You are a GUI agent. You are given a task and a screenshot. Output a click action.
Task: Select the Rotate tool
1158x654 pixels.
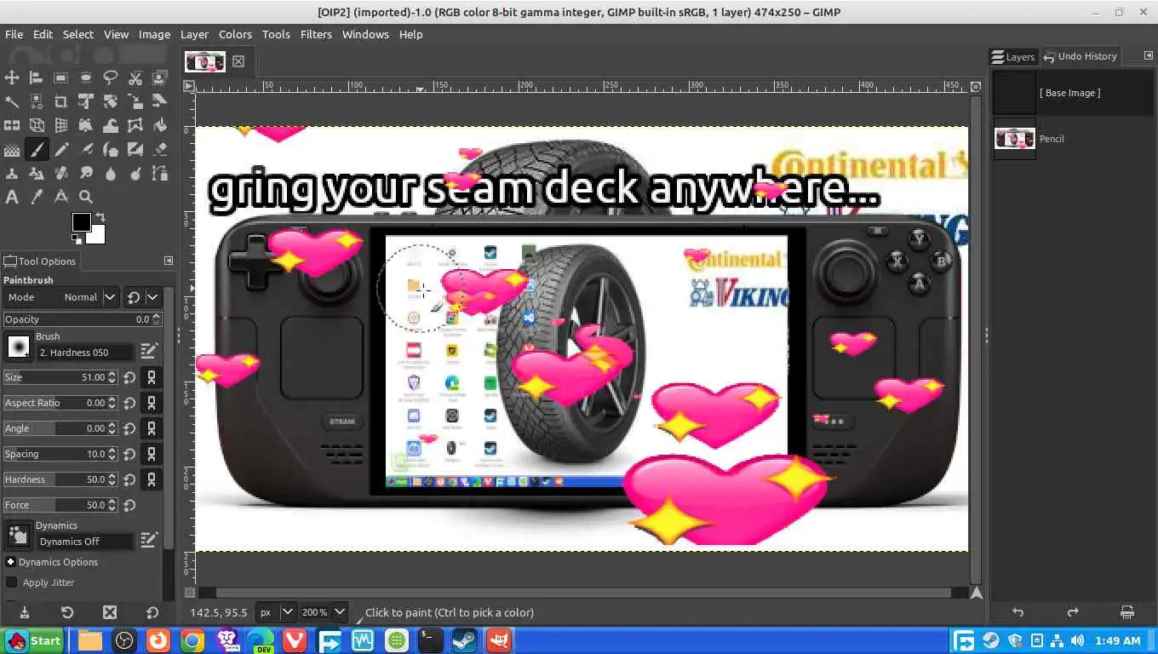coord(111,101)
